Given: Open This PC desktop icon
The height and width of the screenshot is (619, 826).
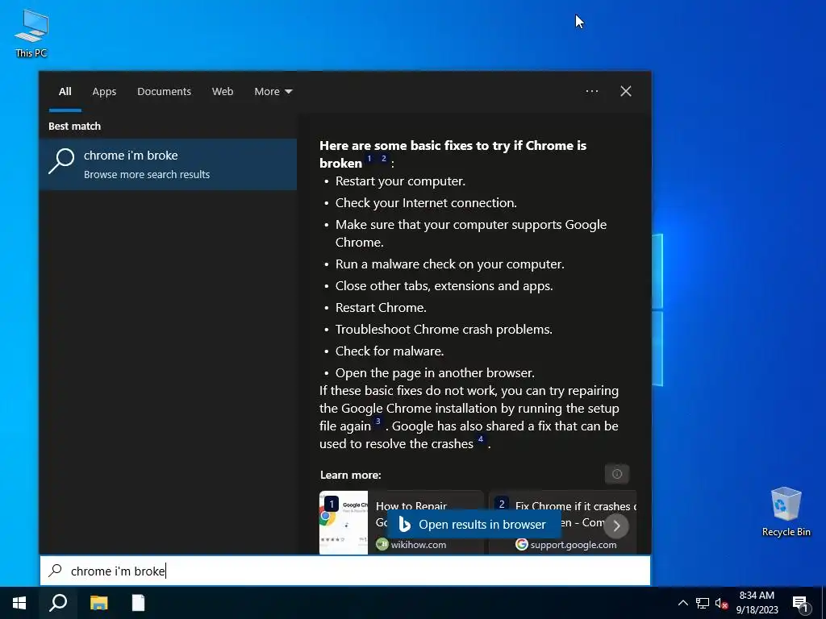Looking at the screenshot, I should 31,33.
